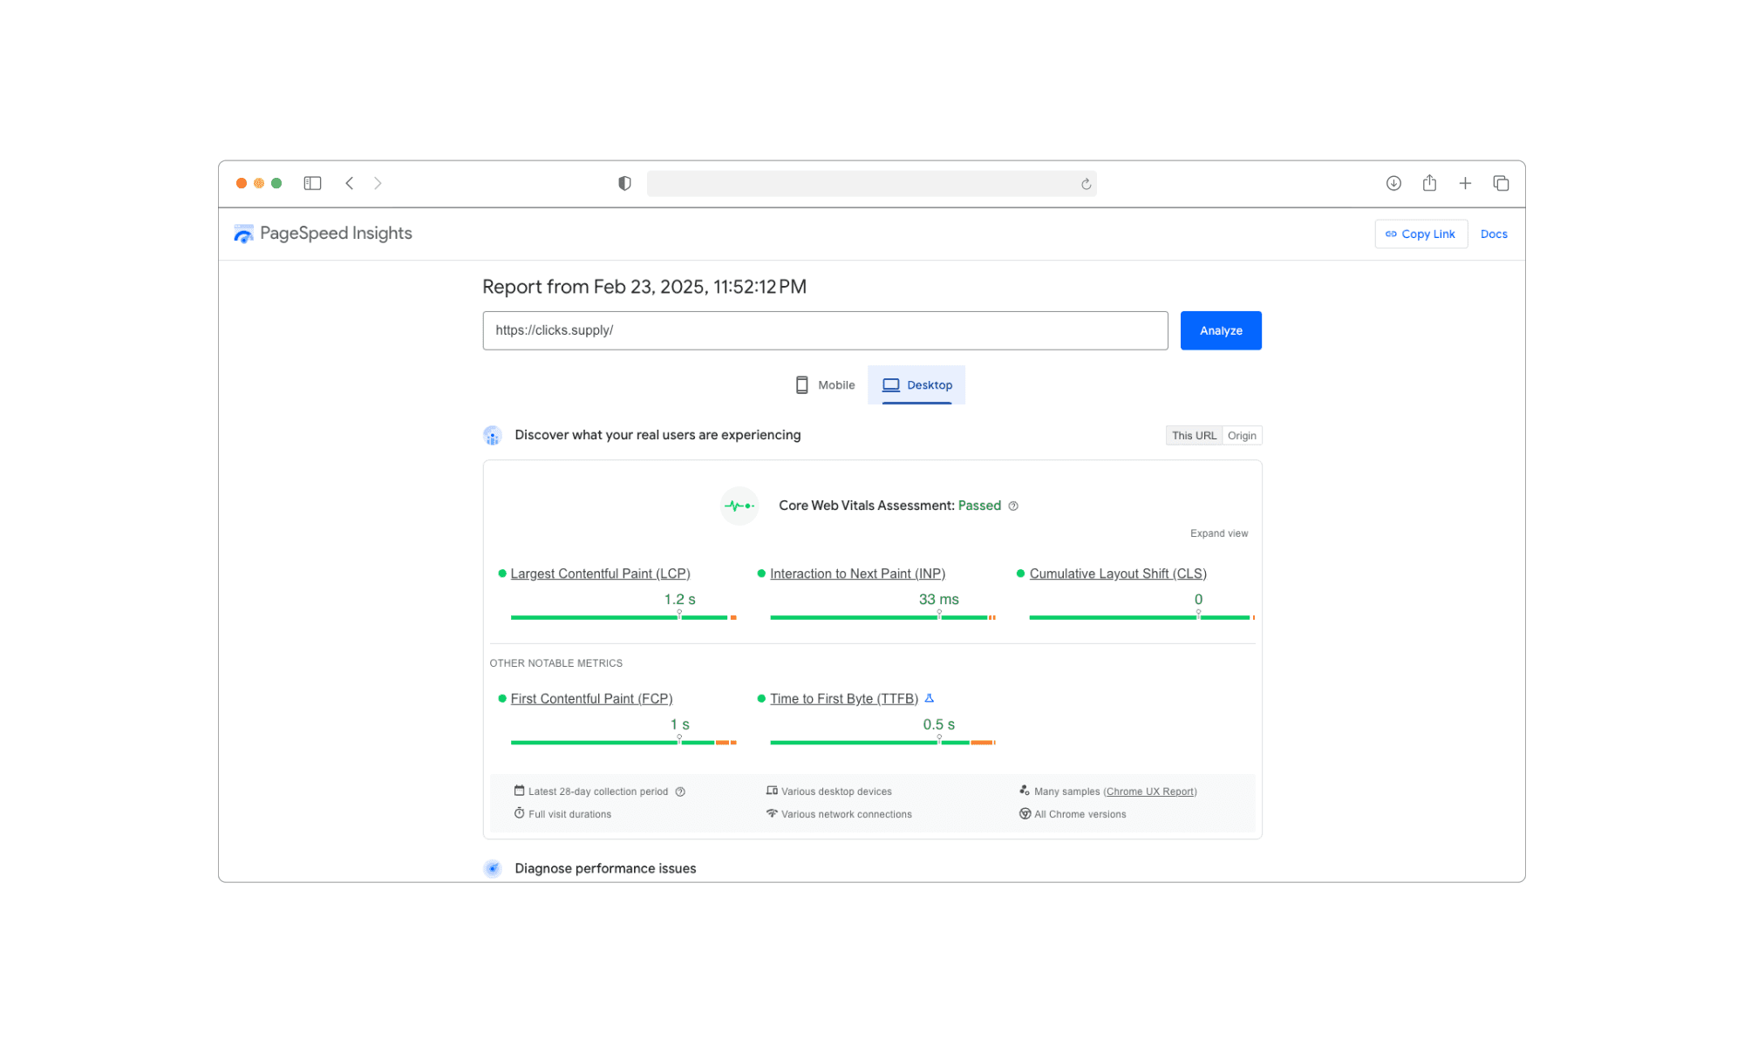Image resolution: width=1744 pixels, height=1046 pixels.
Task: Click the real users section icon
Action: (493, 435)
